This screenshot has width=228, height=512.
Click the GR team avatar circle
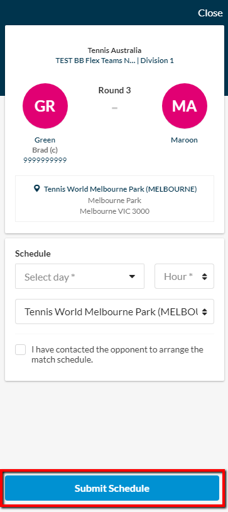click(x=45, y=106)
